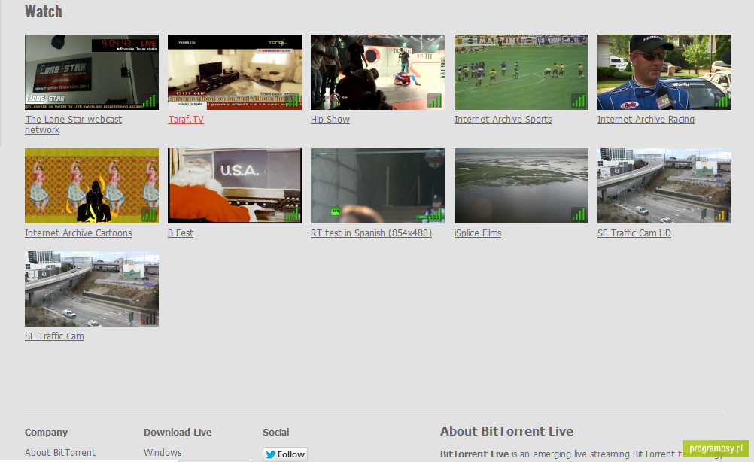Click red signal icon on SF Traffic Cam

tap(149, 318)
